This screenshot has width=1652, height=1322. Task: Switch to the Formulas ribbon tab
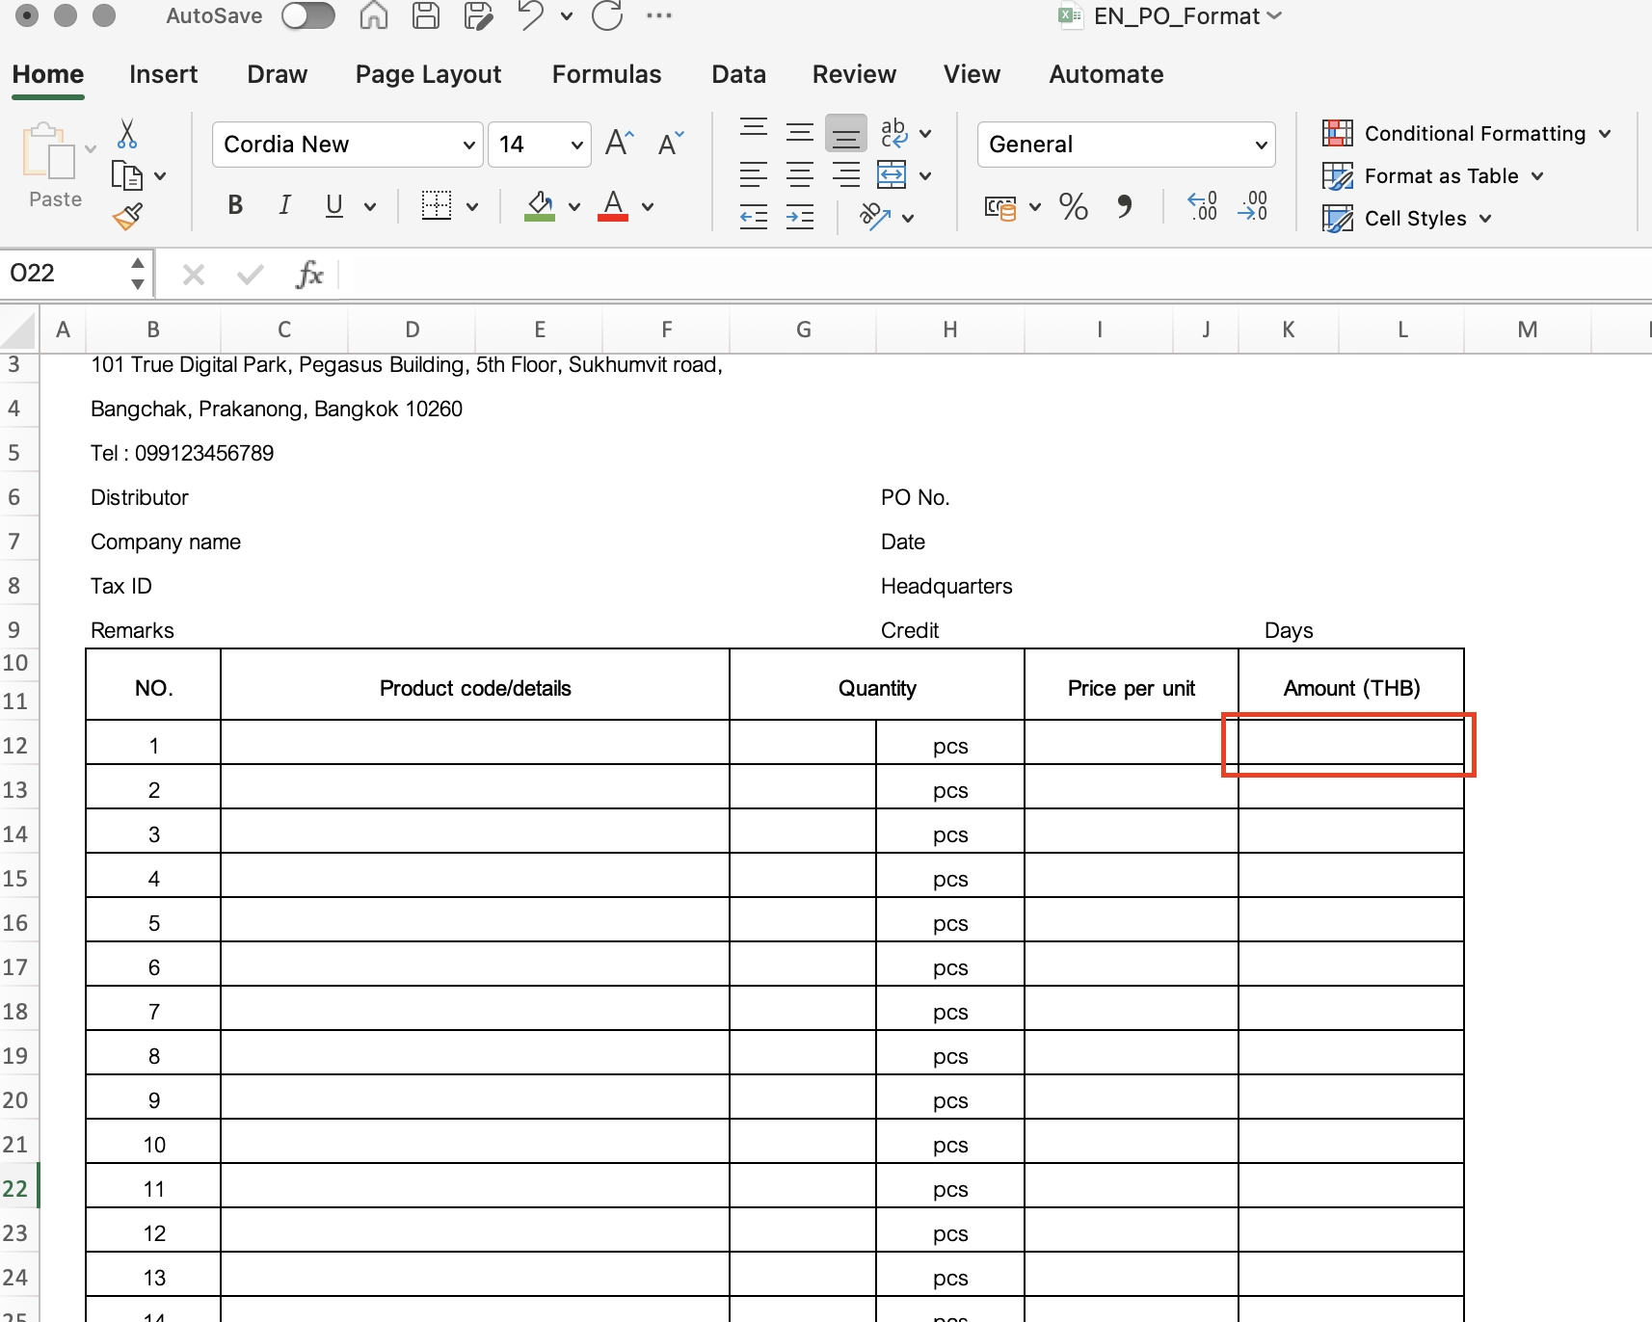(x=606, y=73)
